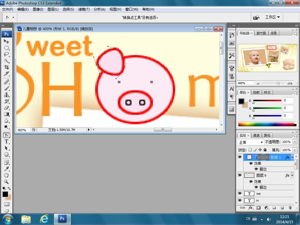Open Adobe Bridge from options bar
300x225 pixels.
(256, 17)
